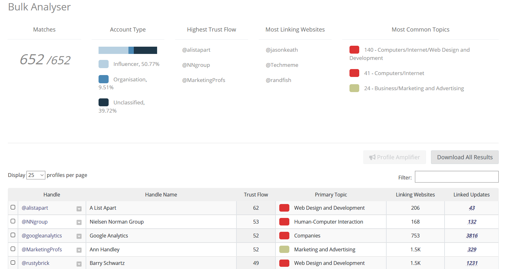Screen dimensions: 505x269
Task: Open @Techmeme under Most Linking Websites
Action: tap(282, 65)
